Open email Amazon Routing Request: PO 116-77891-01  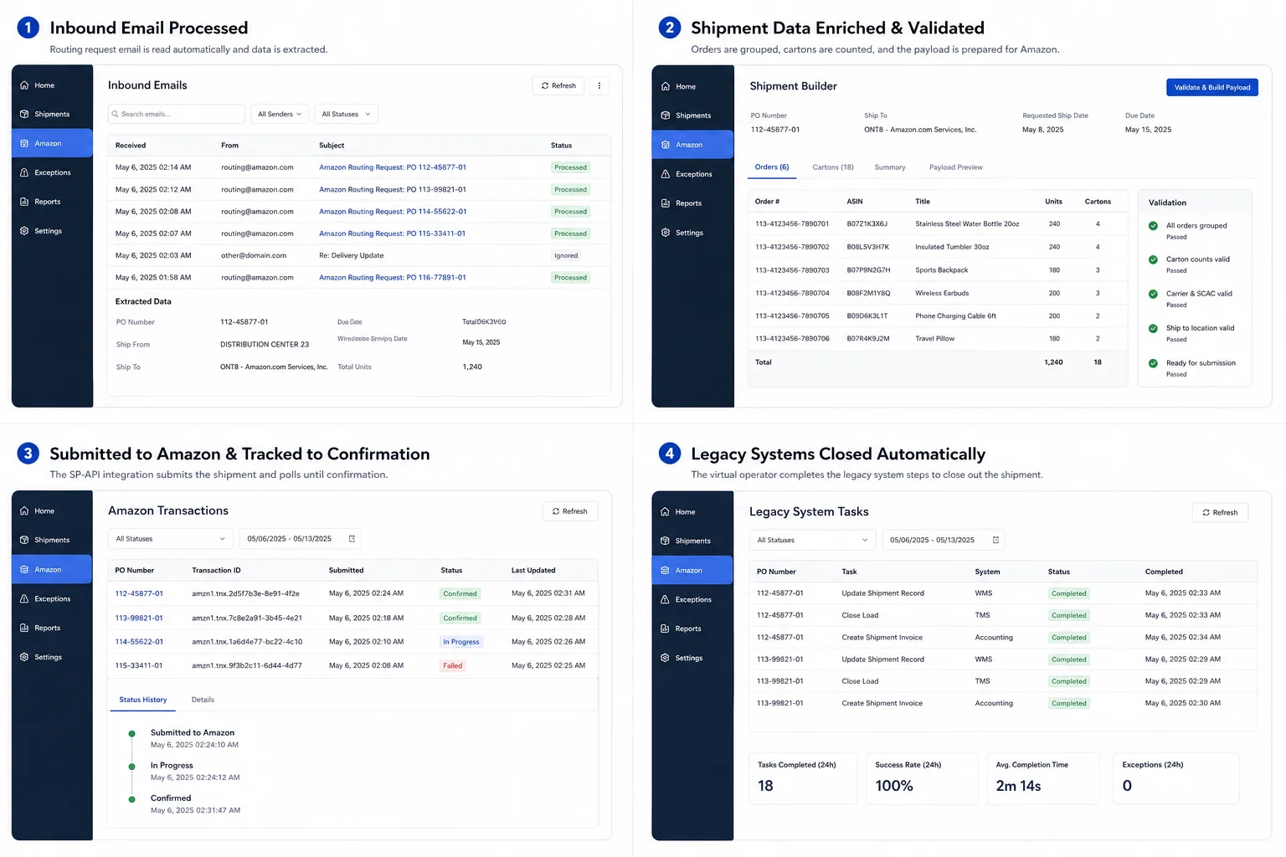[x=393, y=277]
